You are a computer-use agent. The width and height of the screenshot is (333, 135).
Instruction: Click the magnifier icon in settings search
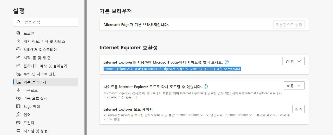click(18, 22)
